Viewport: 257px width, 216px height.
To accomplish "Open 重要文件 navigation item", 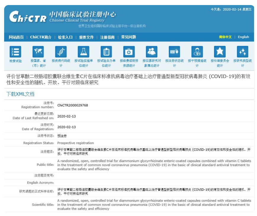I will pos(86,37).
